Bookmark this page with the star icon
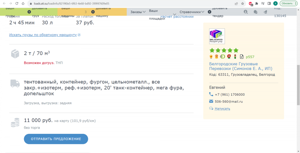 click(242, 3)
